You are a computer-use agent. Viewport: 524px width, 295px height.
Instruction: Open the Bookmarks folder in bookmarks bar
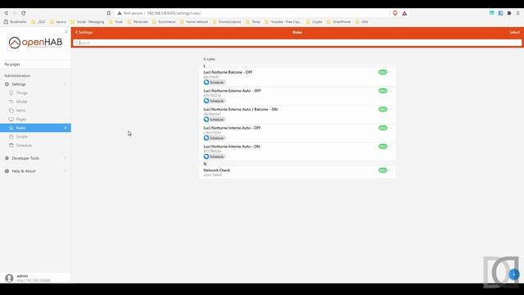tap(16, 22)
